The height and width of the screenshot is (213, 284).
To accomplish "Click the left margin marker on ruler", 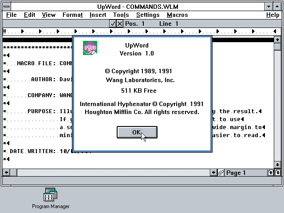I will (4, 32).
